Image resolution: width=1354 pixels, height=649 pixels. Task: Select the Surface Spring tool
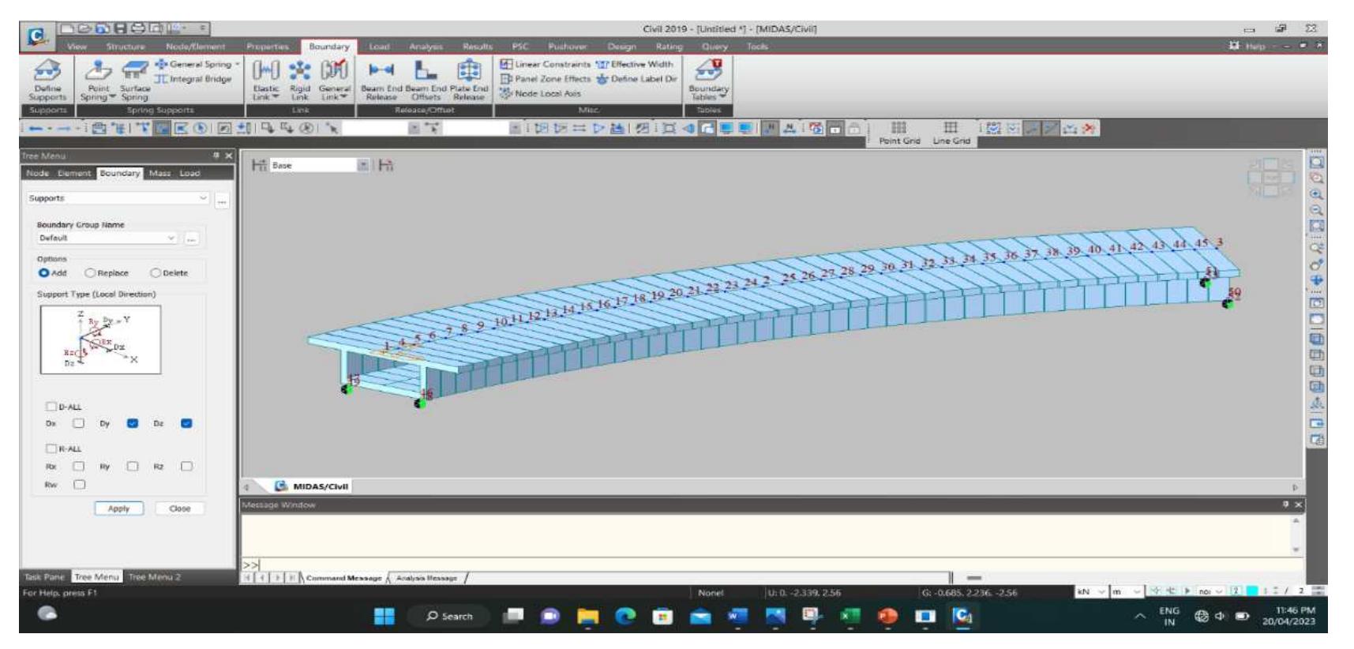135,81
